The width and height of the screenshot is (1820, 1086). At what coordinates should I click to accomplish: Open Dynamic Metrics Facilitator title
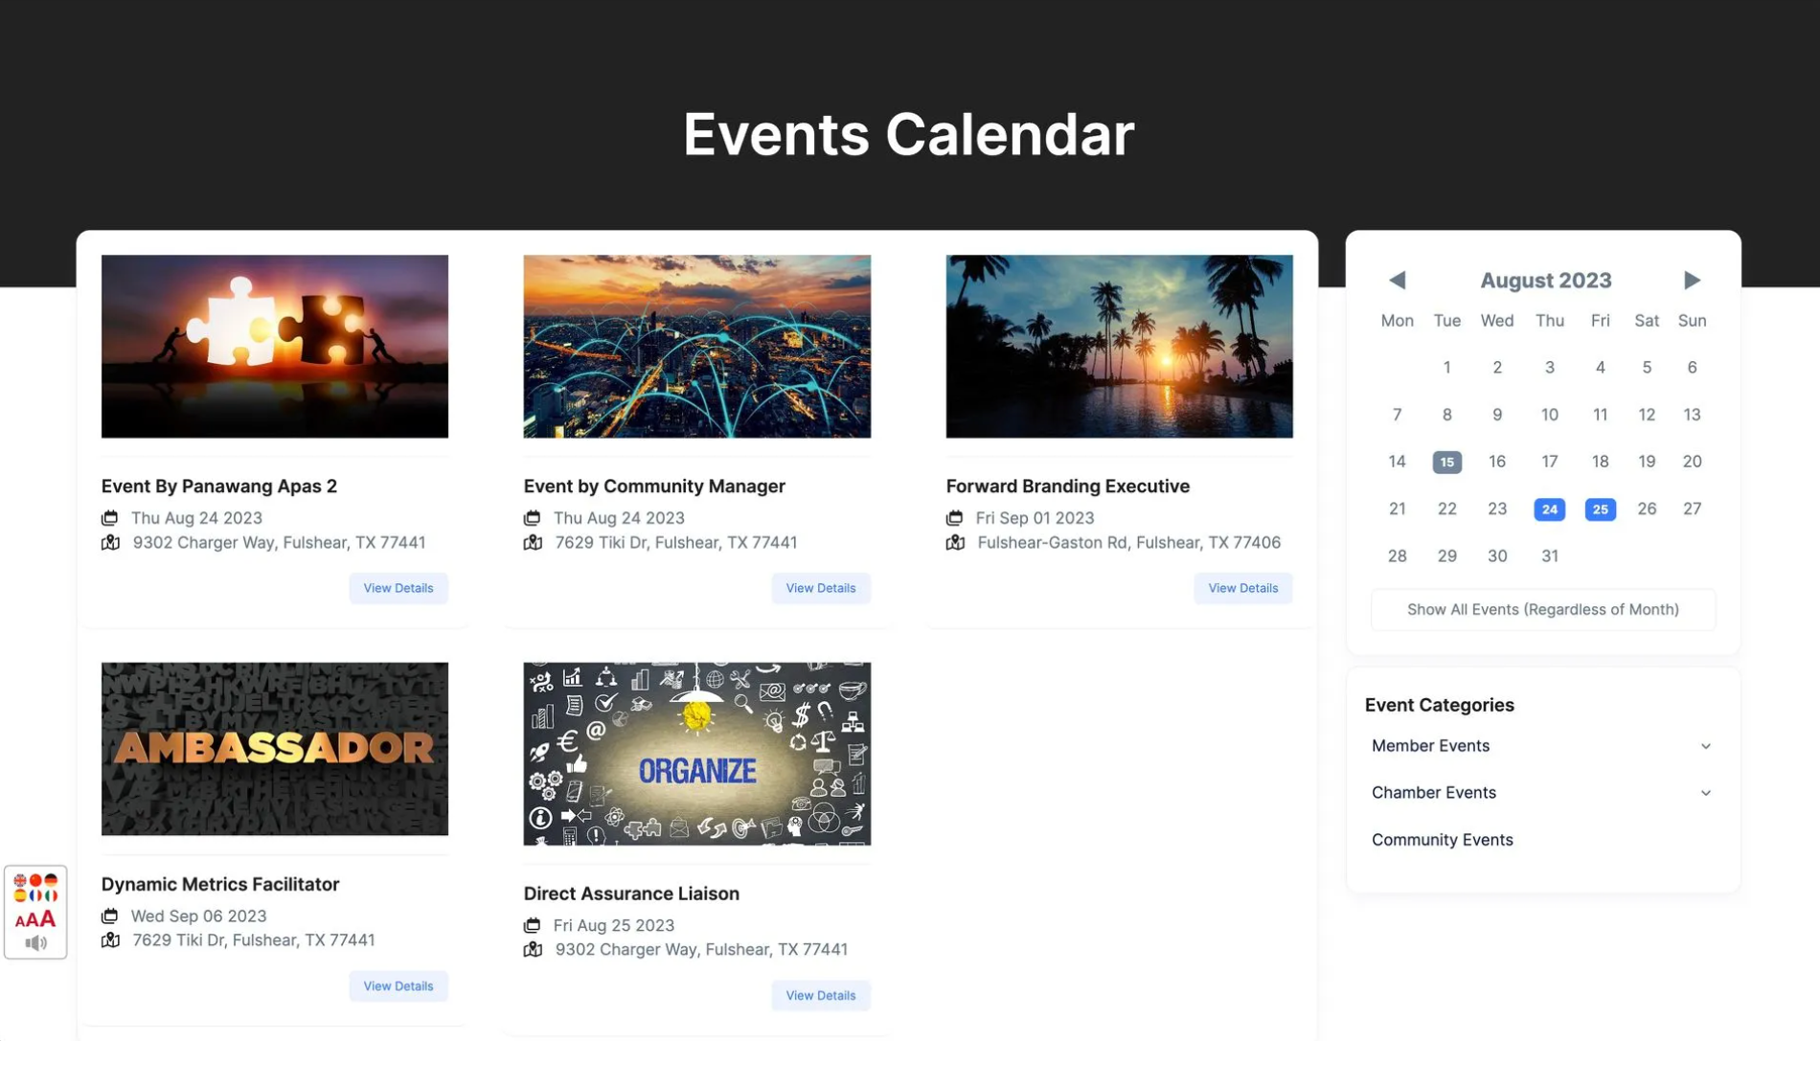pos(220,885)
